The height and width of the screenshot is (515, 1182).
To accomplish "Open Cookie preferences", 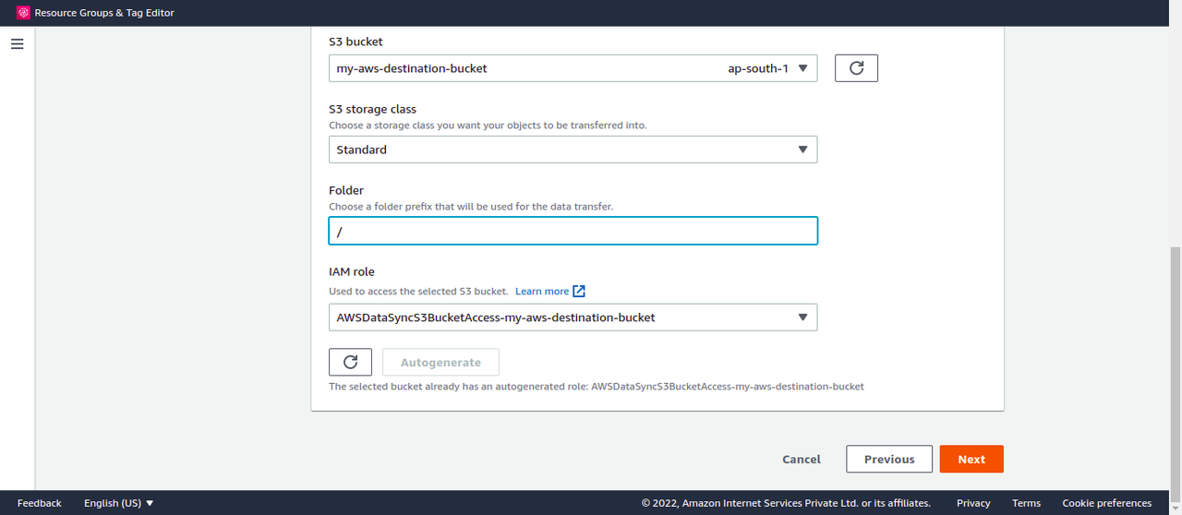I will 1106,503.
